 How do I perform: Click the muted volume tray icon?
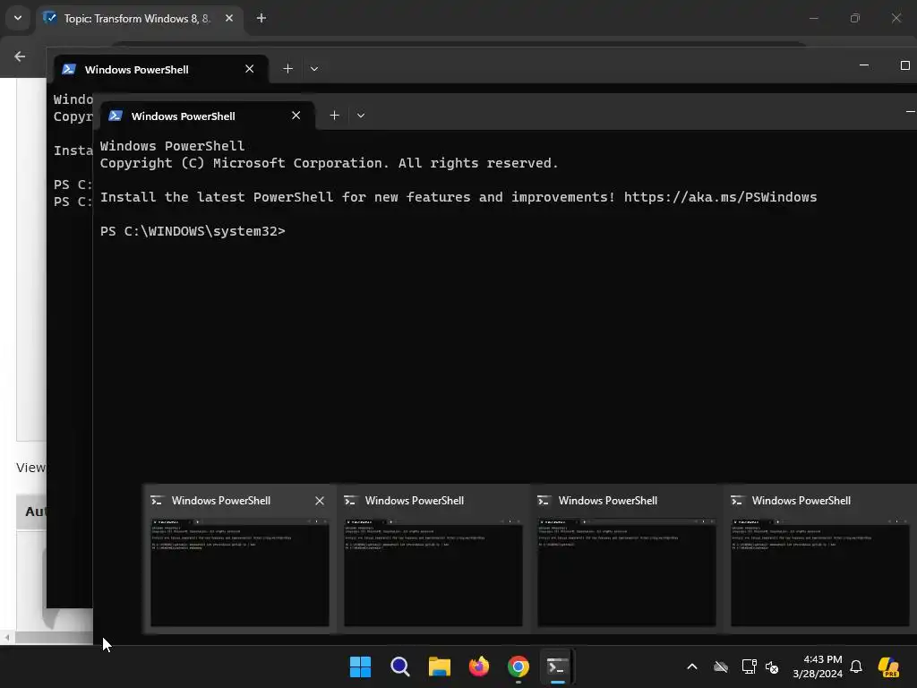point(772,666)
